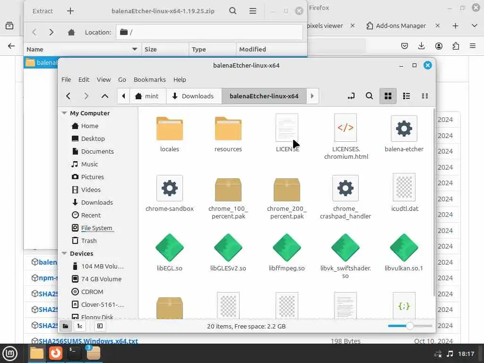Open the archive manager hamburger menu

pos(253,11)
